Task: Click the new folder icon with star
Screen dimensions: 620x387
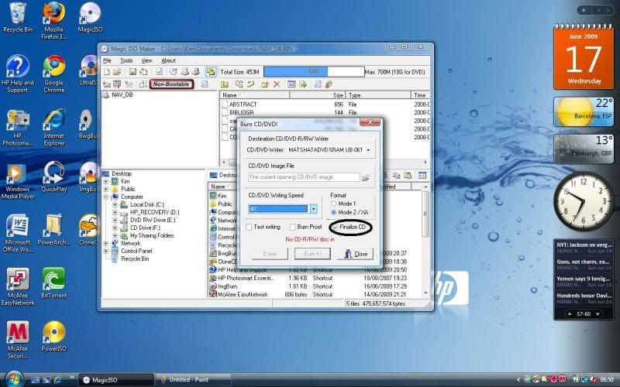Action: 264,84
